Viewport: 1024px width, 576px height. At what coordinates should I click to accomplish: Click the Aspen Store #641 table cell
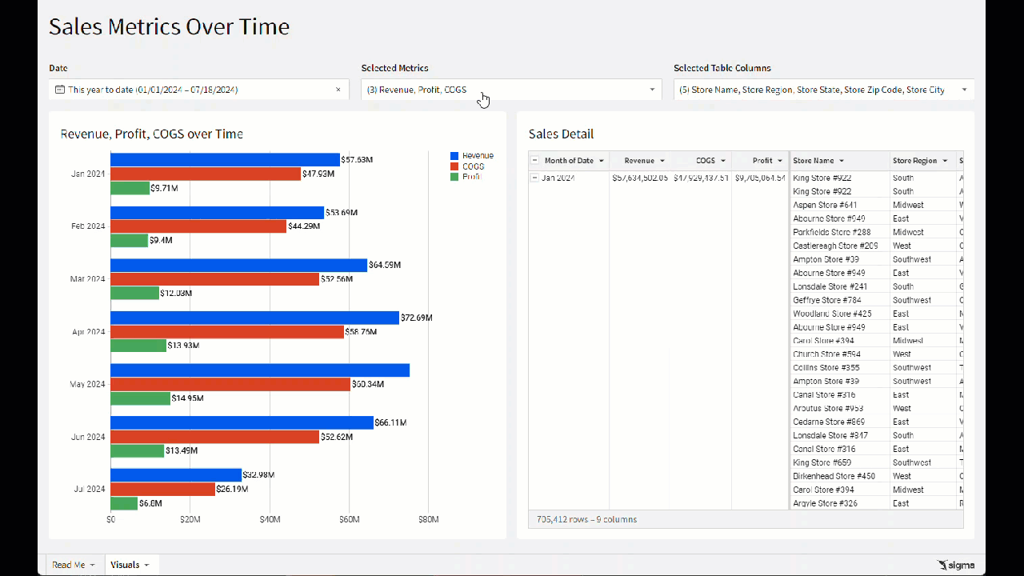824,205
